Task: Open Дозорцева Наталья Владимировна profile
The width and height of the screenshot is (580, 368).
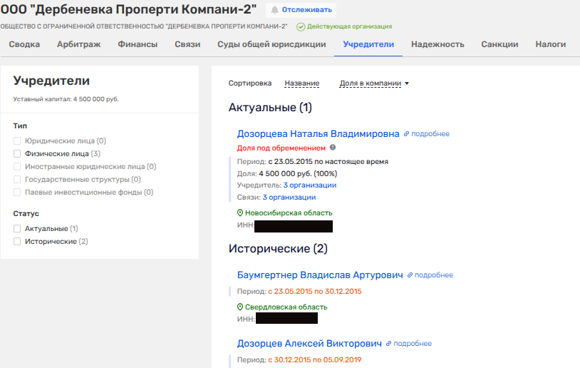Action: [x=318, y=133]
